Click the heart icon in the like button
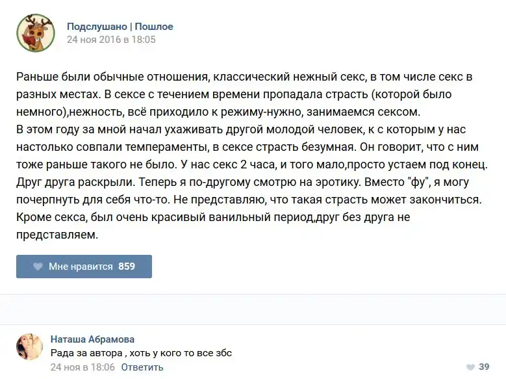The height and width of the screenshot is (379, 506). point(37,267)
